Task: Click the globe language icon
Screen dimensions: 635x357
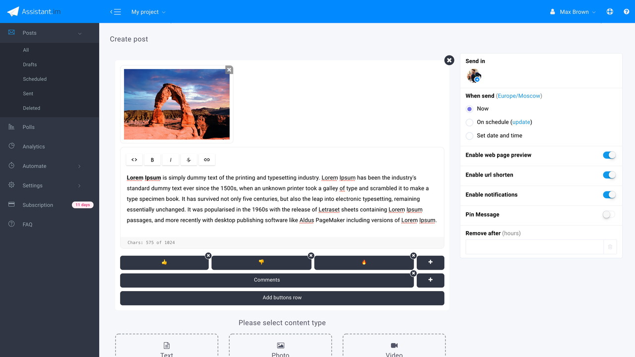Action: click(610, 12)
